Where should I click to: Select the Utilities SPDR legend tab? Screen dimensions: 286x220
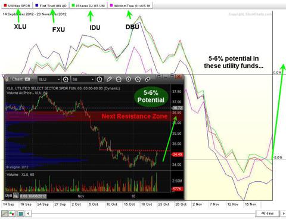(17, 6)
